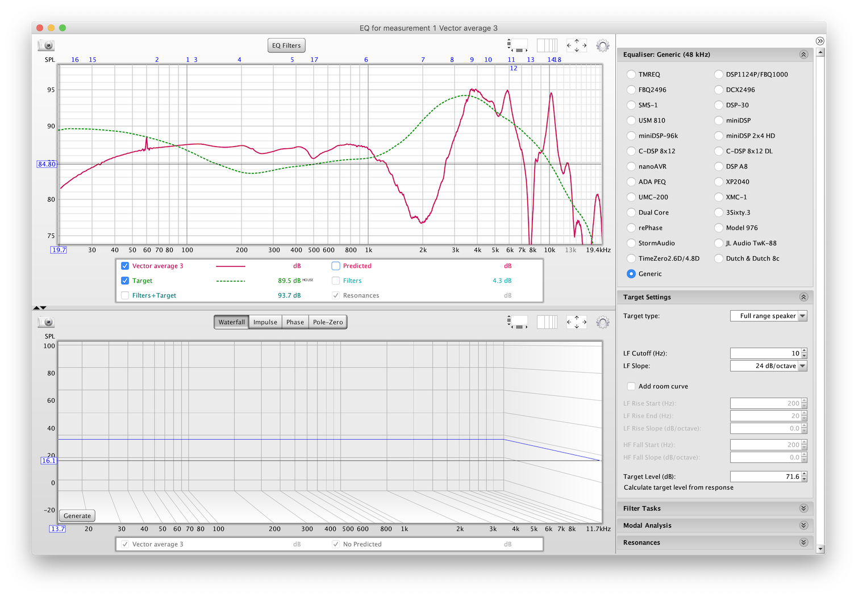
Task: Click the graph splitter collapse arrows
Action: tap(40, 307)
